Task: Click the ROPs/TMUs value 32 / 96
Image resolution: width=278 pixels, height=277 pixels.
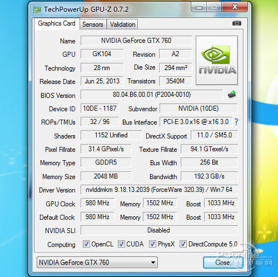Action: (100, 122)
